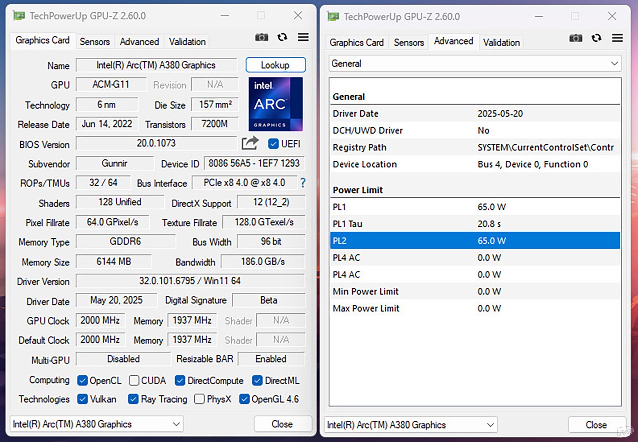Click the Bus Interface question mark help icon
The height and width of the screenshot is (442, 638).
point(303,183)
